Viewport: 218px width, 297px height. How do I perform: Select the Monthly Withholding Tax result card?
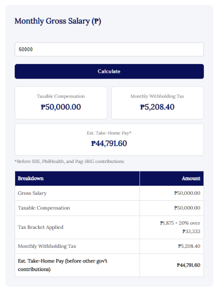pos(157,103)
